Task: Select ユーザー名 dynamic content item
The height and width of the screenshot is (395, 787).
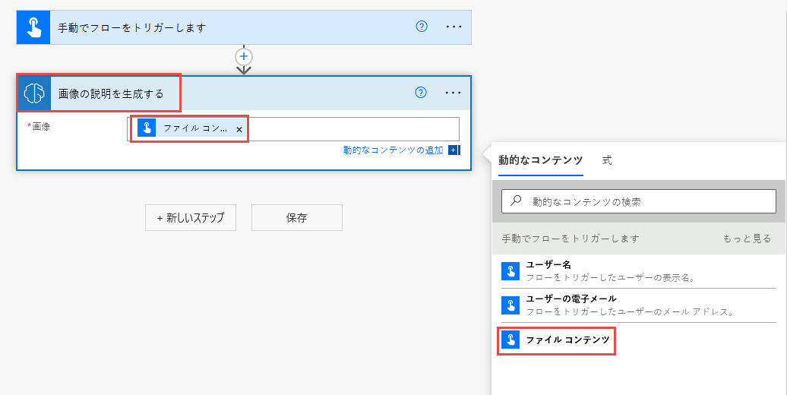Action: point(638,271)
